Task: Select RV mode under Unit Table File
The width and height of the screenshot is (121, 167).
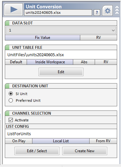Action: click(x=106, y=62)
